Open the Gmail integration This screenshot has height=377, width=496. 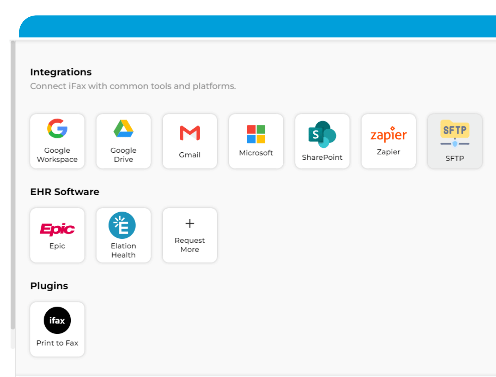pyautogui.click(x=190, y=141)
